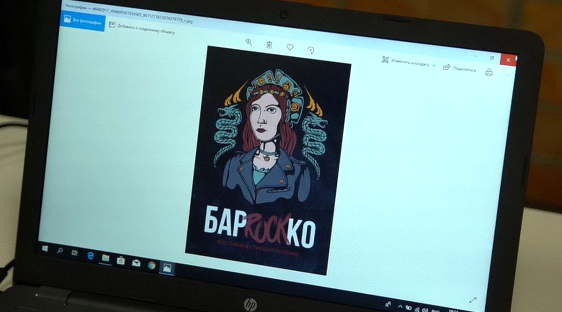Go back to 'Все фотографии'
The image size is (562, 312).
82,20
